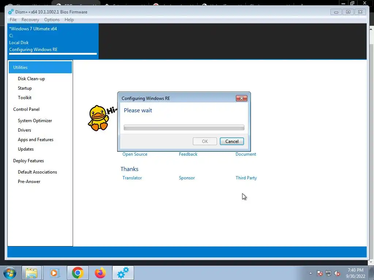Open the Third Party link
This screenshot has width=374, height=280.
click(246, 178)
